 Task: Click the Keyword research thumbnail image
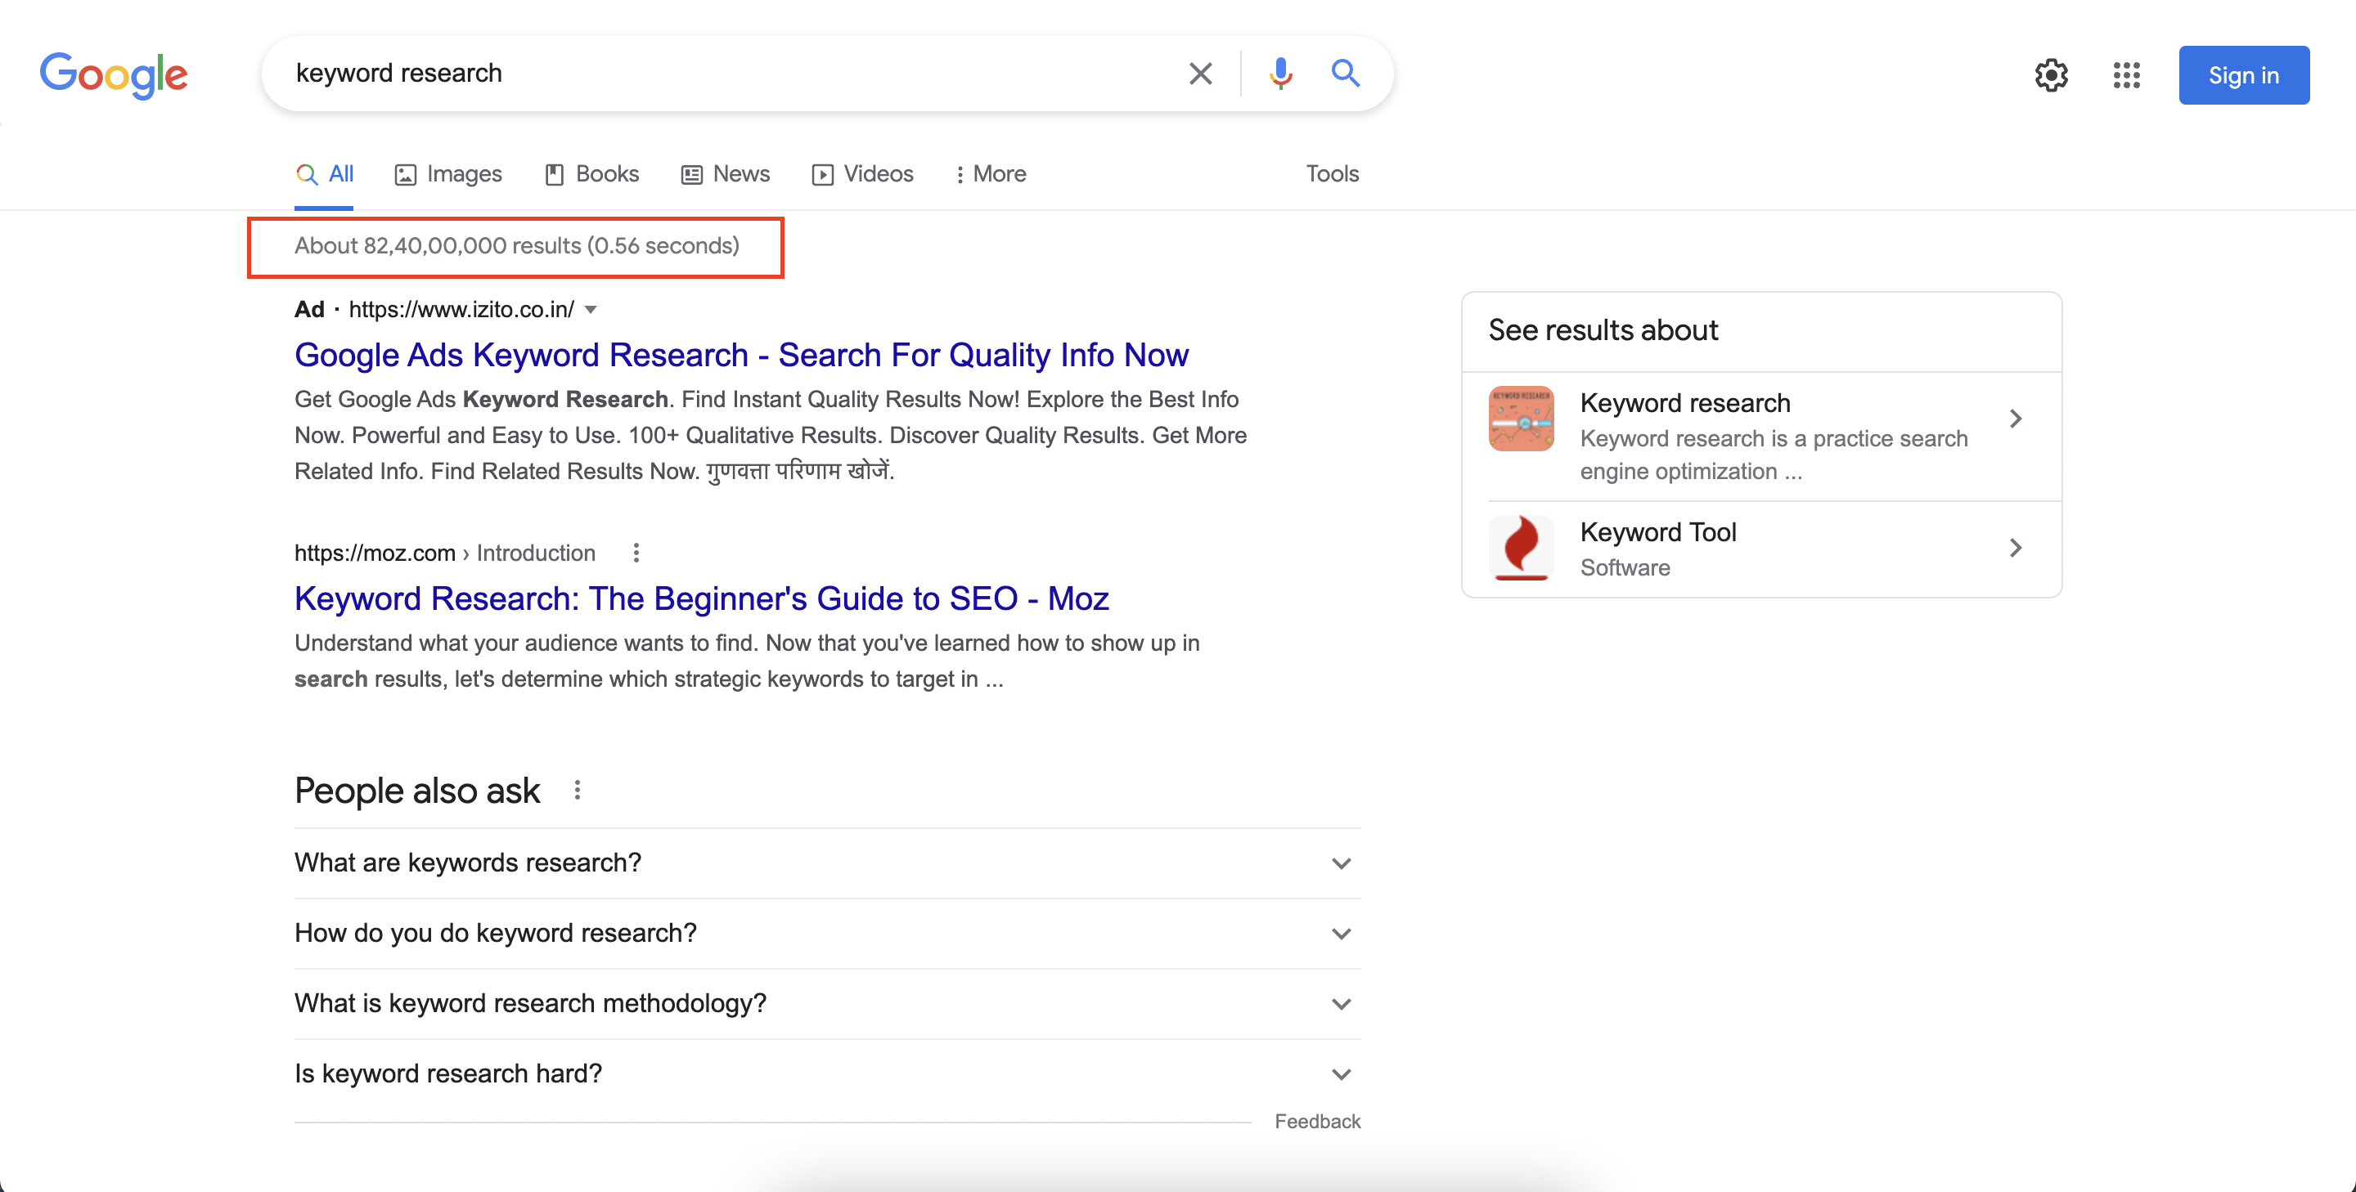pos(1521,419)
